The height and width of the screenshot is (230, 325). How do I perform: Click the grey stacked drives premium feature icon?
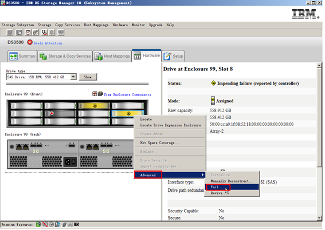[64, 224]
